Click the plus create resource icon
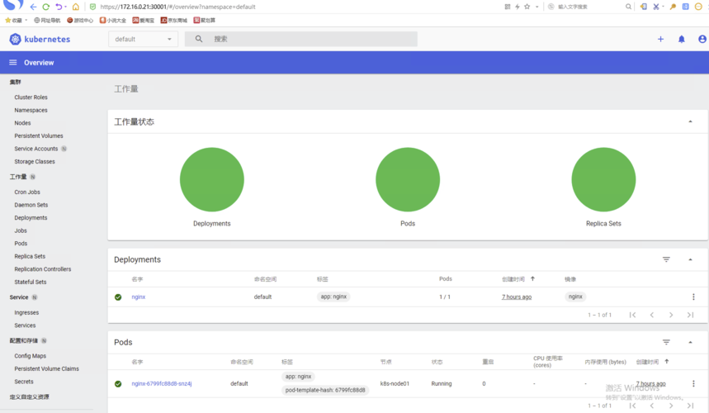Screen dimensions: 709x413 (660, 40)
